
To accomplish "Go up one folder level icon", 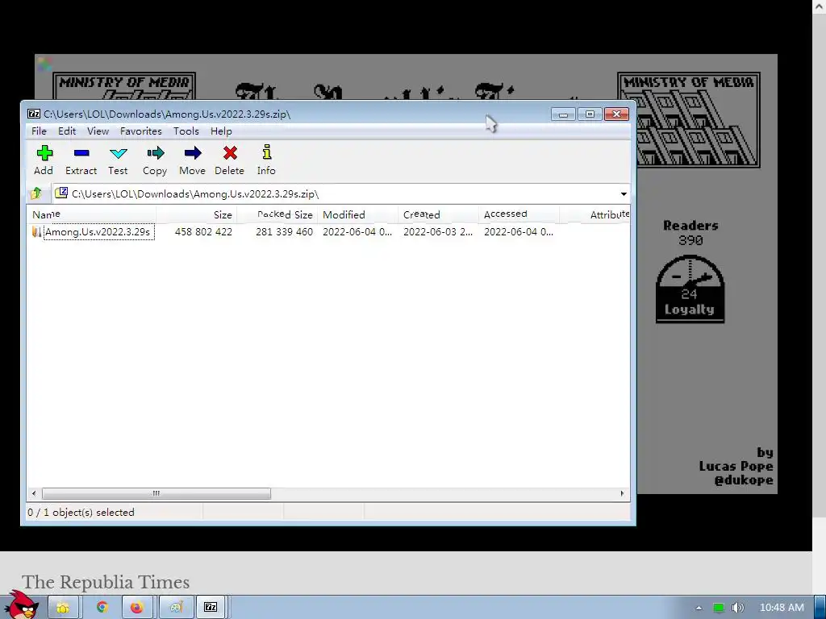I will [x=36, y=193].
